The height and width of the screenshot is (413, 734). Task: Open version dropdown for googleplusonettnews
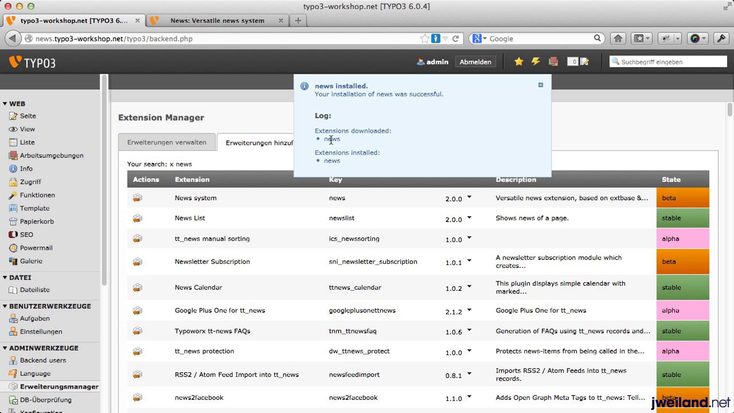[x=469, y=310]
